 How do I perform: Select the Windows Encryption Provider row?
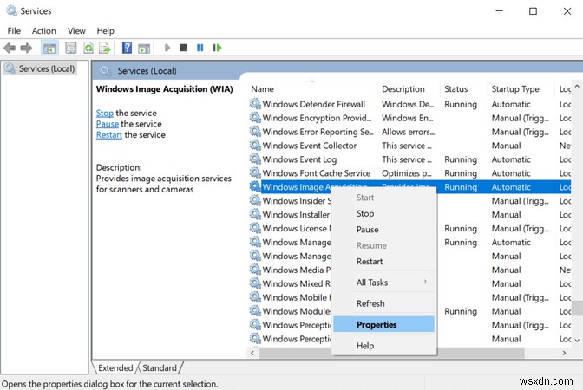(409, 118)
